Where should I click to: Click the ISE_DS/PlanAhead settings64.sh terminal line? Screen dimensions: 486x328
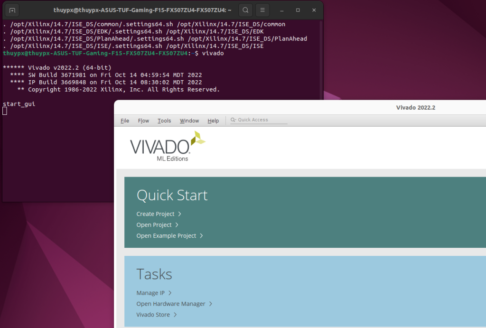(155, 39)
